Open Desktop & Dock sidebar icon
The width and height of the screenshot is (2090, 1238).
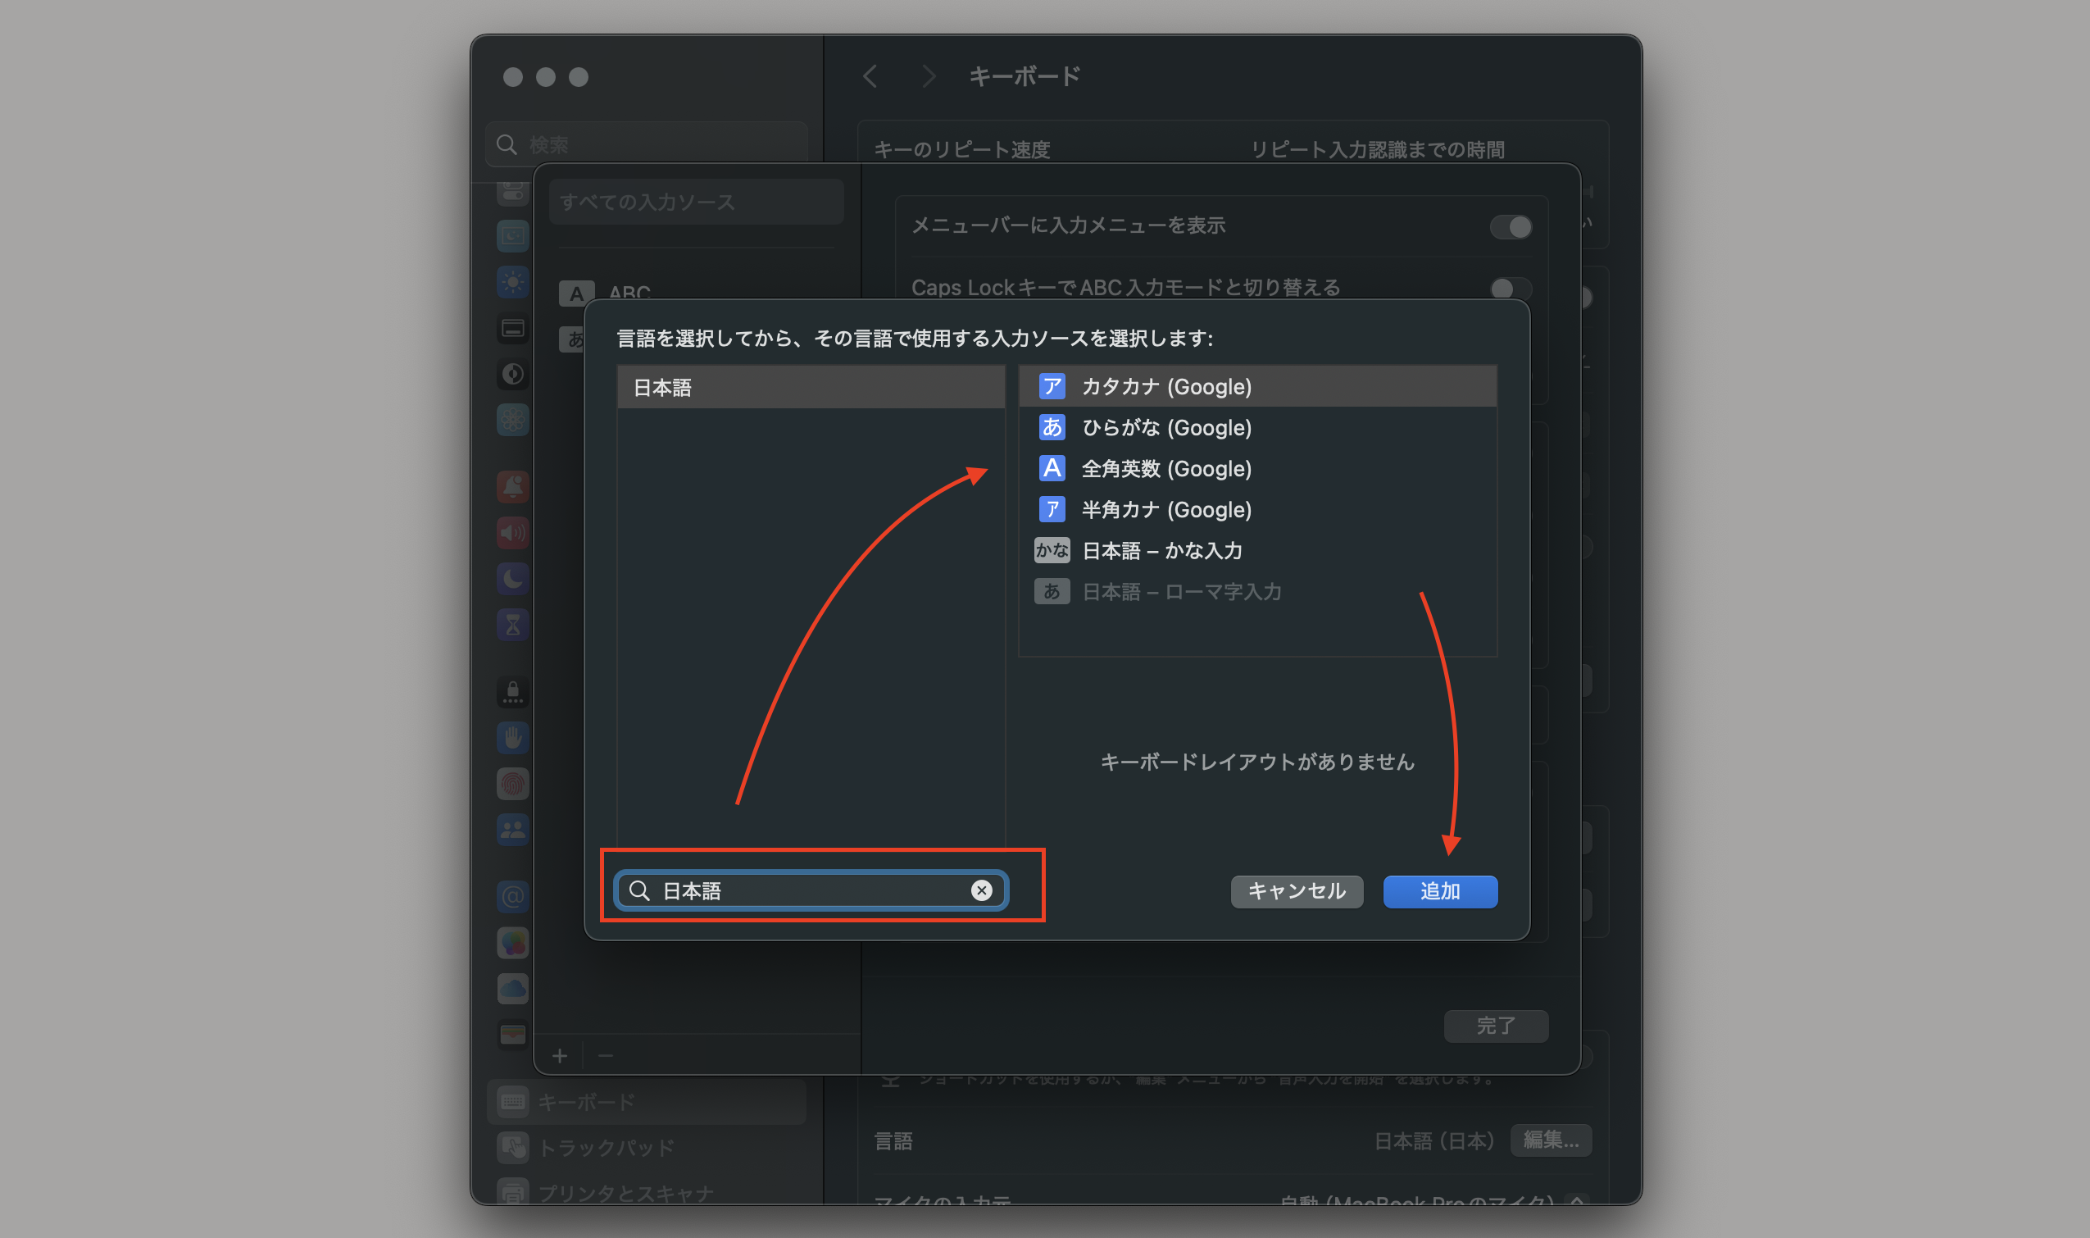click(513, 329)
